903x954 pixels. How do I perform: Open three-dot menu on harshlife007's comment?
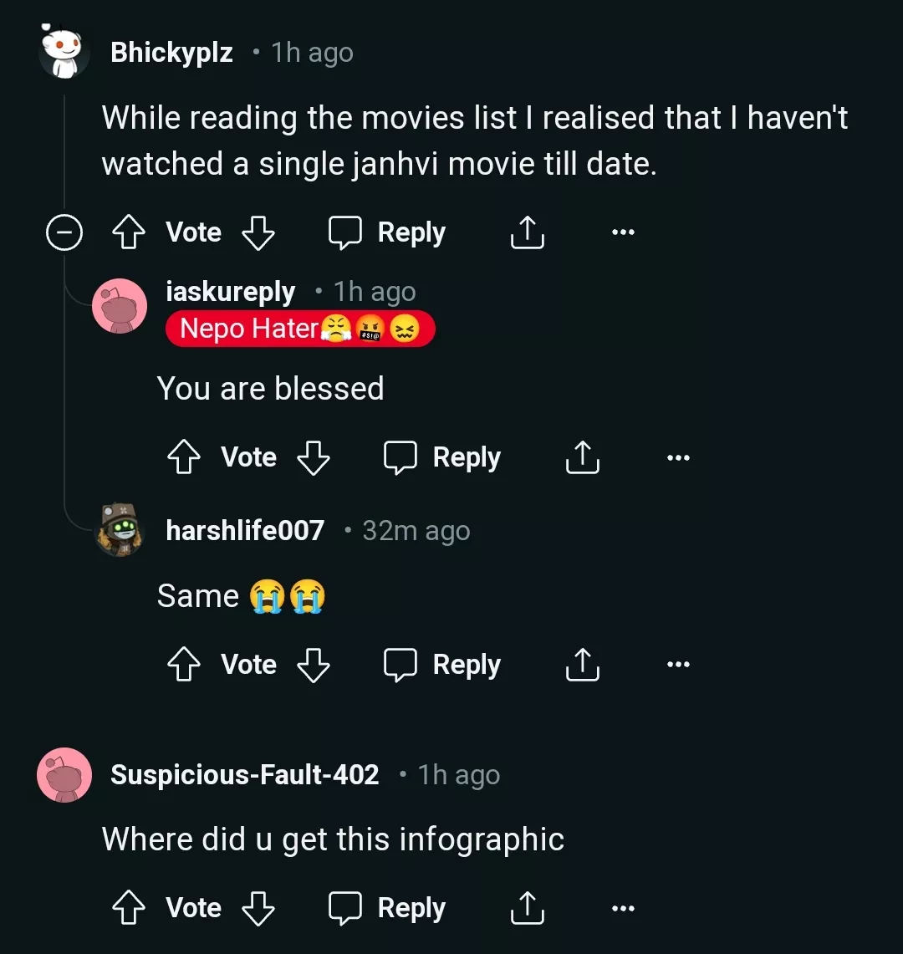(678, 665)
